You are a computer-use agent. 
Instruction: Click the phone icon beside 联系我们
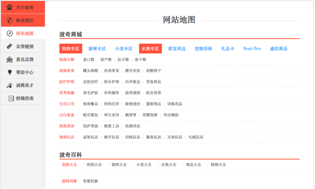click(10, 20)
